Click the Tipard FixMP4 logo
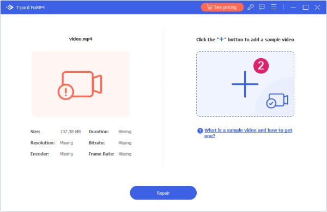 point(10,8)
